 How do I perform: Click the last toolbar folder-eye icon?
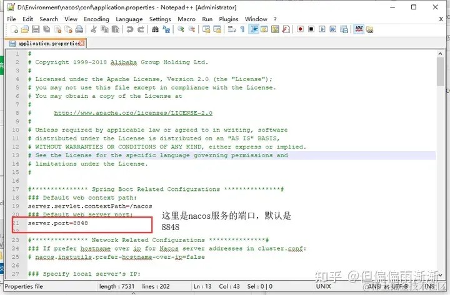point(369,29)
